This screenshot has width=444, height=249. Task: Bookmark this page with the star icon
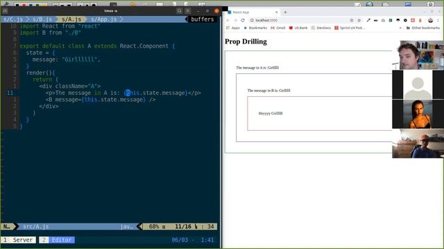tap(359, 20)
